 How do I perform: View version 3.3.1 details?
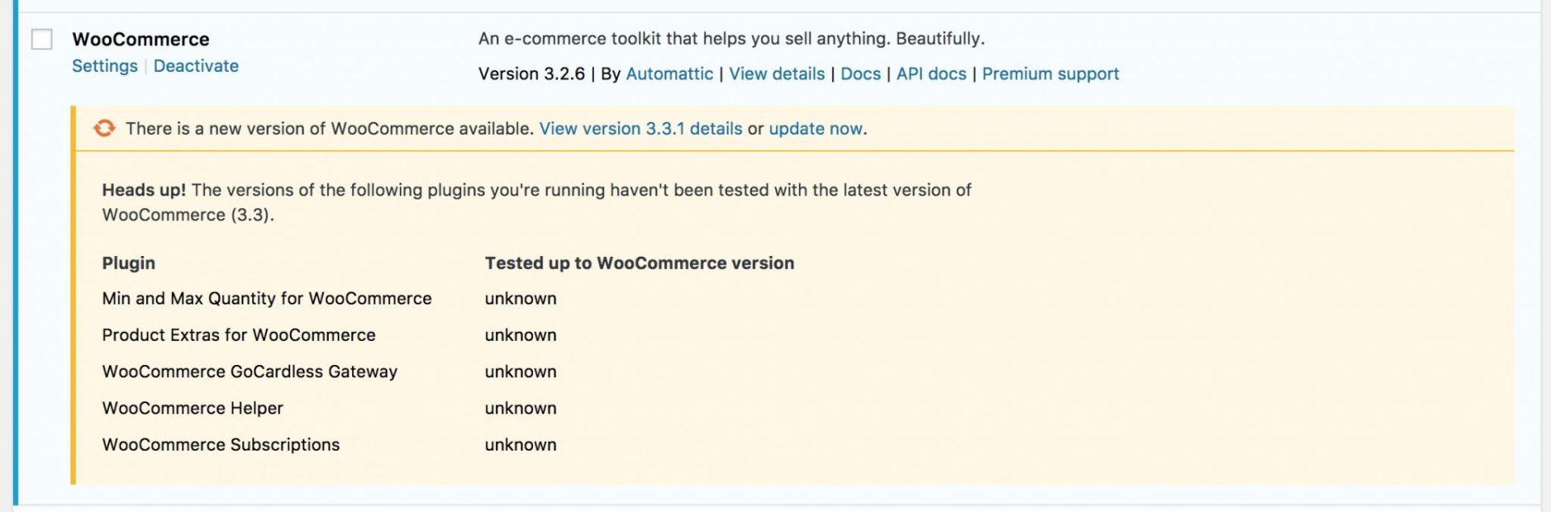tap(640, 128)
